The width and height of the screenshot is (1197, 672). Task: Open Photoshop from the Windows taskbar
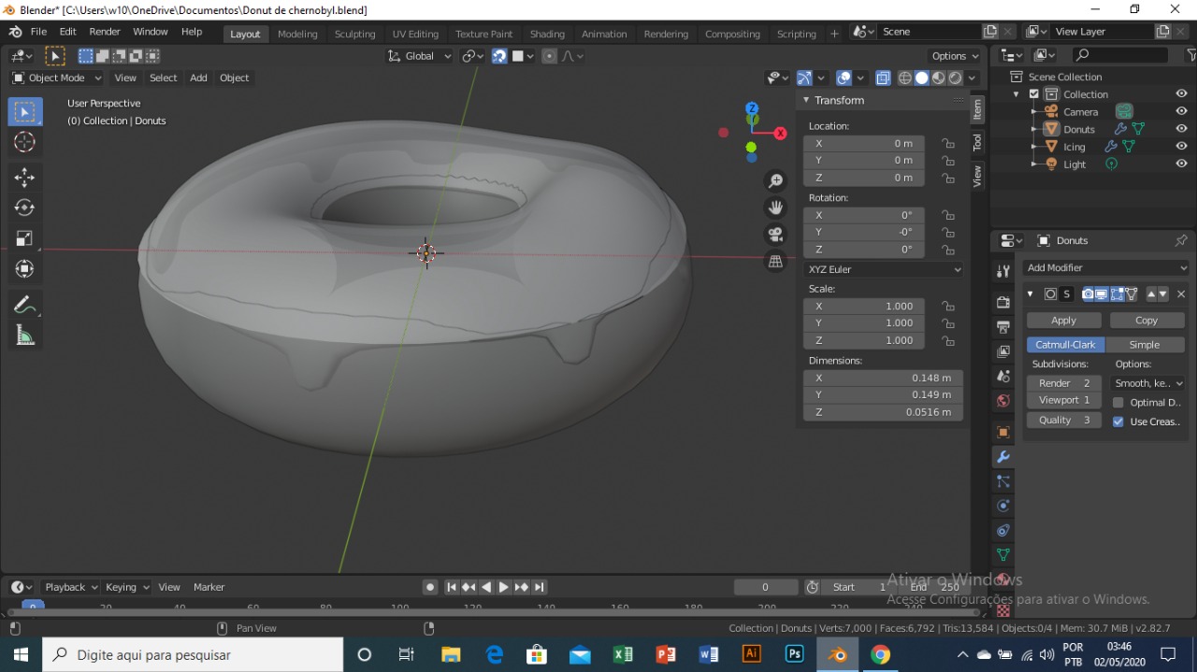tap(795, 654)
